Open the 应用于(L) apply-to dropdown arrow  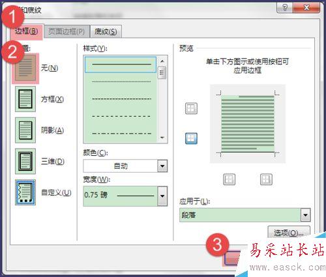[306, 215]
